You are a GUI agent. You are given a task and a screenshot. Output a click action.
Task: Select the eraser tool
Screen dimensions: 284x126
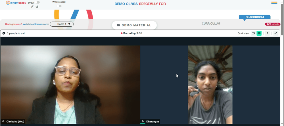pos(37,7)
